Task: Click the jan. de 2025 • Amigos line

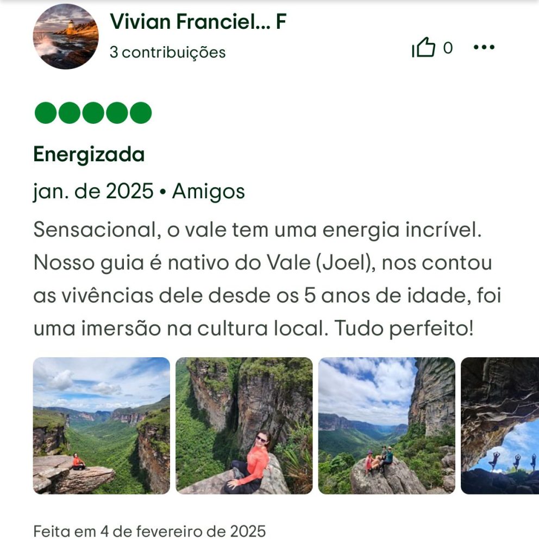Action: [x=139, y=192]
